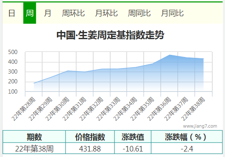Click the 22年第37周 axis label

point(176,109)
